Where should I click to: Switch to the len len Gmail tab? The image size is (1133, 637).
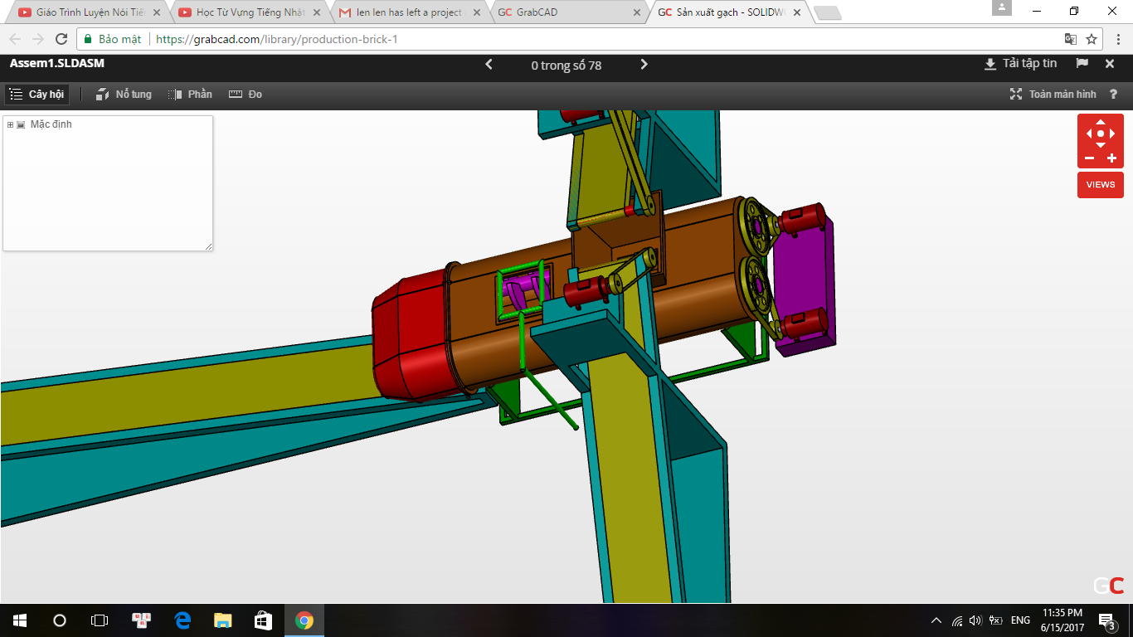point(408,12)
